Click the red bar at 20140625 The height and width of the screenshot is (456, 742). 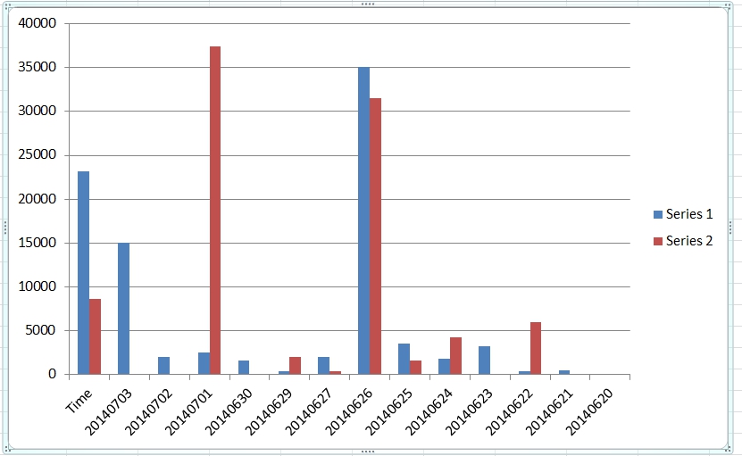click(x=415, y=368)
